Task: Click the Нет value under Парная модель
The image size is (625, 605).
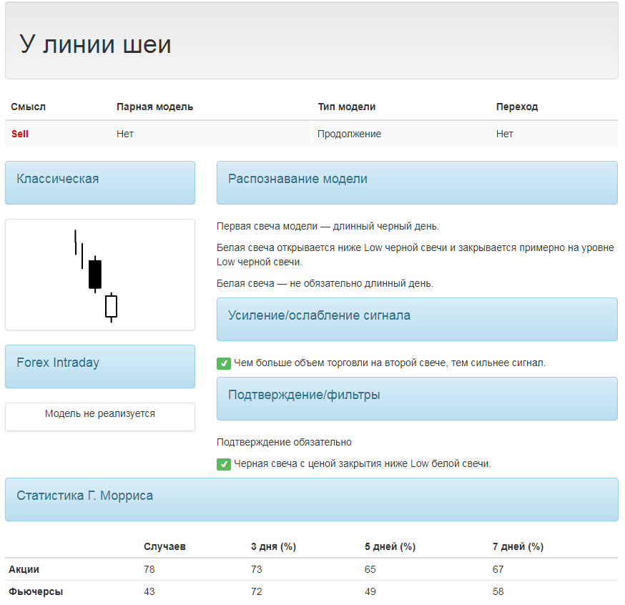Action: point(124,134)
